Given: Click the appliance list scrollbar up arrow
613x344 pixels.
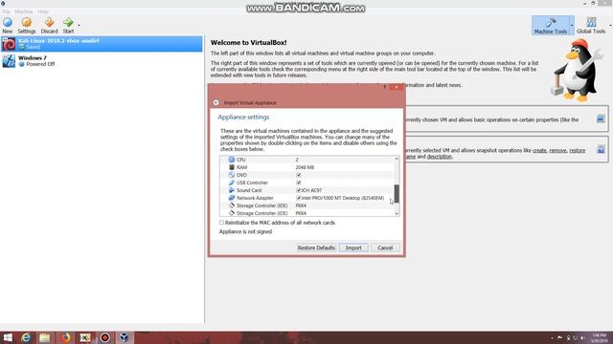Looking at the screenshot, I should coord(397,159).
